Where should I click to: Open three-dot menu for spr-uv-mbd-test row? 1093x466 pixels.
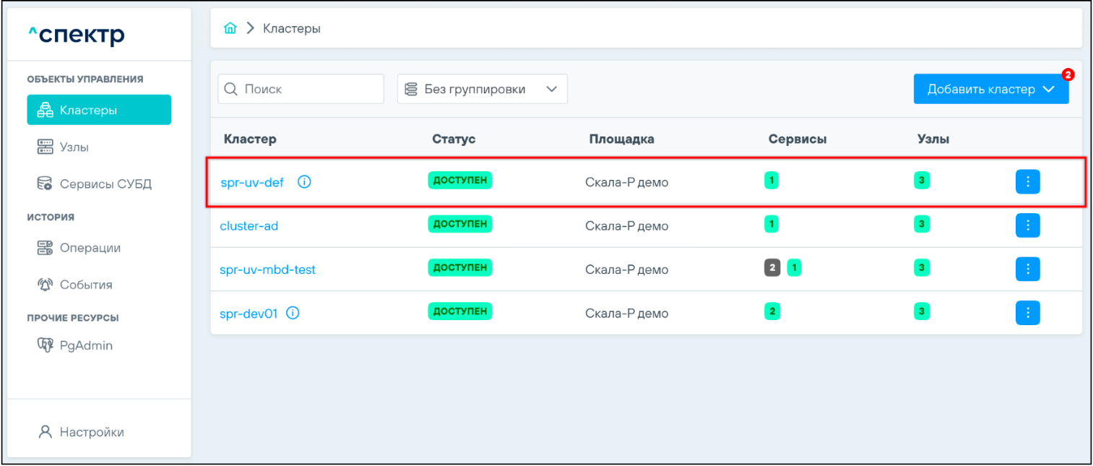(x=1027, y=269)
